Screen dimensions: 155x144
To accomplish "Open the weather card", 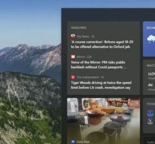I will [x=149, y=39].
